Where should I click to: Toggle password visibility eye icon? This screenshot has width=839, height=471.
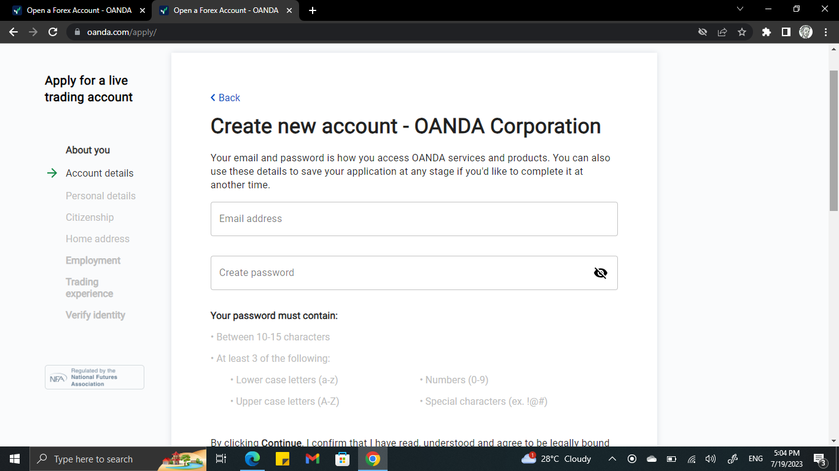601,273
